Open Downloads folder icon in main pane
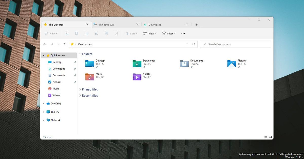The height and width of the screenshot is (159, 304). [137, 64]
